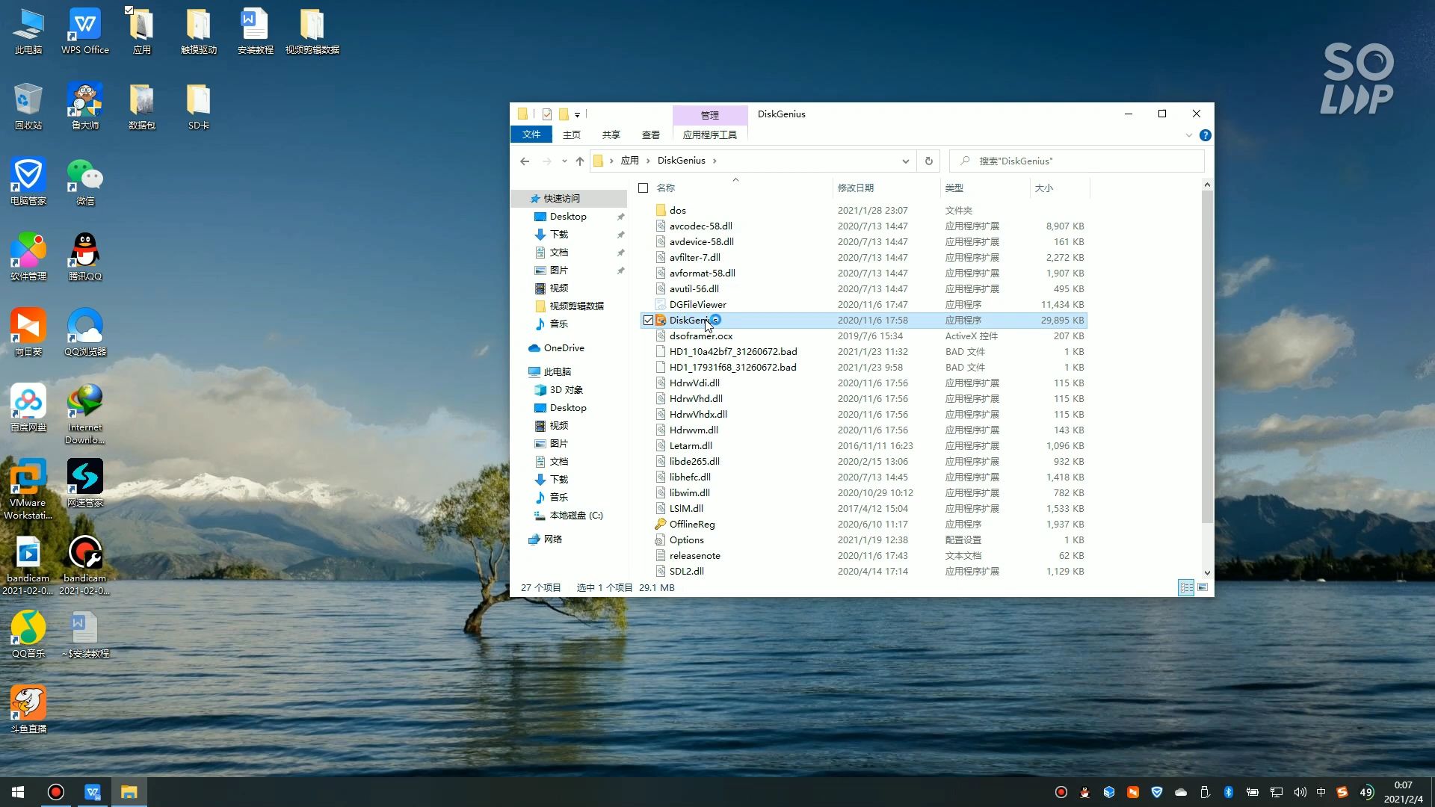
Task: Open WPS Office desktop shortcut
Action: [85, 31]
